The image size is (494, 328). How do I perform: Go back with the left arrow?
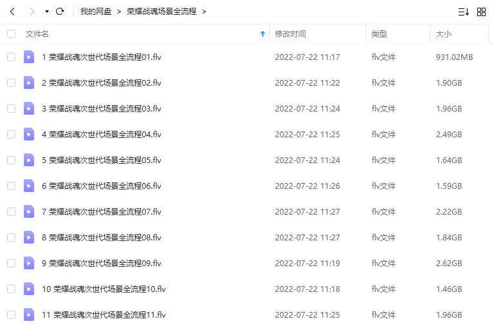point(13,12)
